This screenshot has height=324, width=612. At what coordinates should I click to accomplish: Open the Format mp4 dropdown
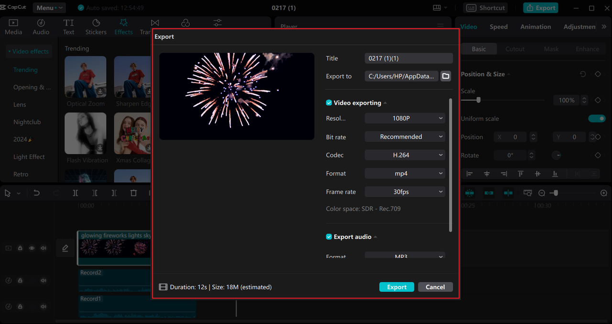[405, 173]
